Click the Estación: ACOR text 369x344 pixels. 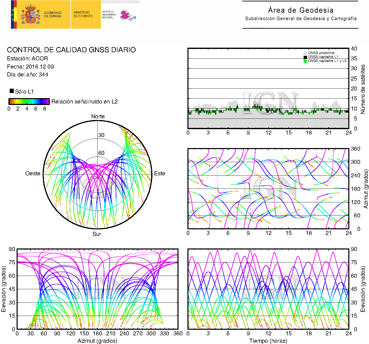[27, 59]
